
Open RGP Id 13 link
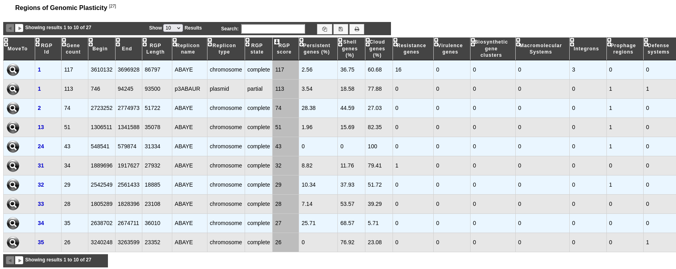(x=41, y=127)
